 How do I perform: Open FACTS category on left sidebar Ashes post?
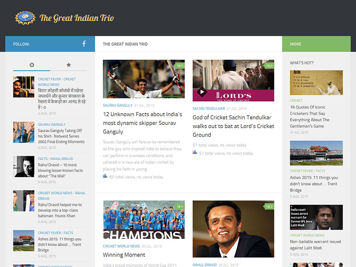(x=69, y=233)
